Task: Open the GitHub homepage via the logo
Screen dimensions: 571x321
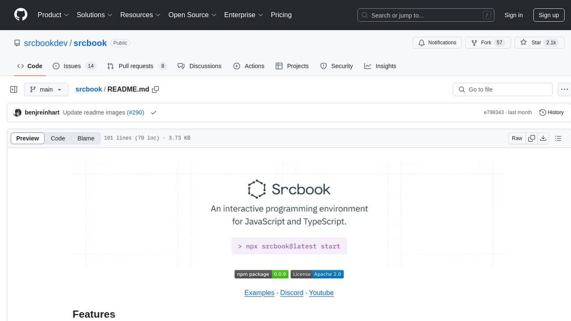Action: (x=21, y=15)
